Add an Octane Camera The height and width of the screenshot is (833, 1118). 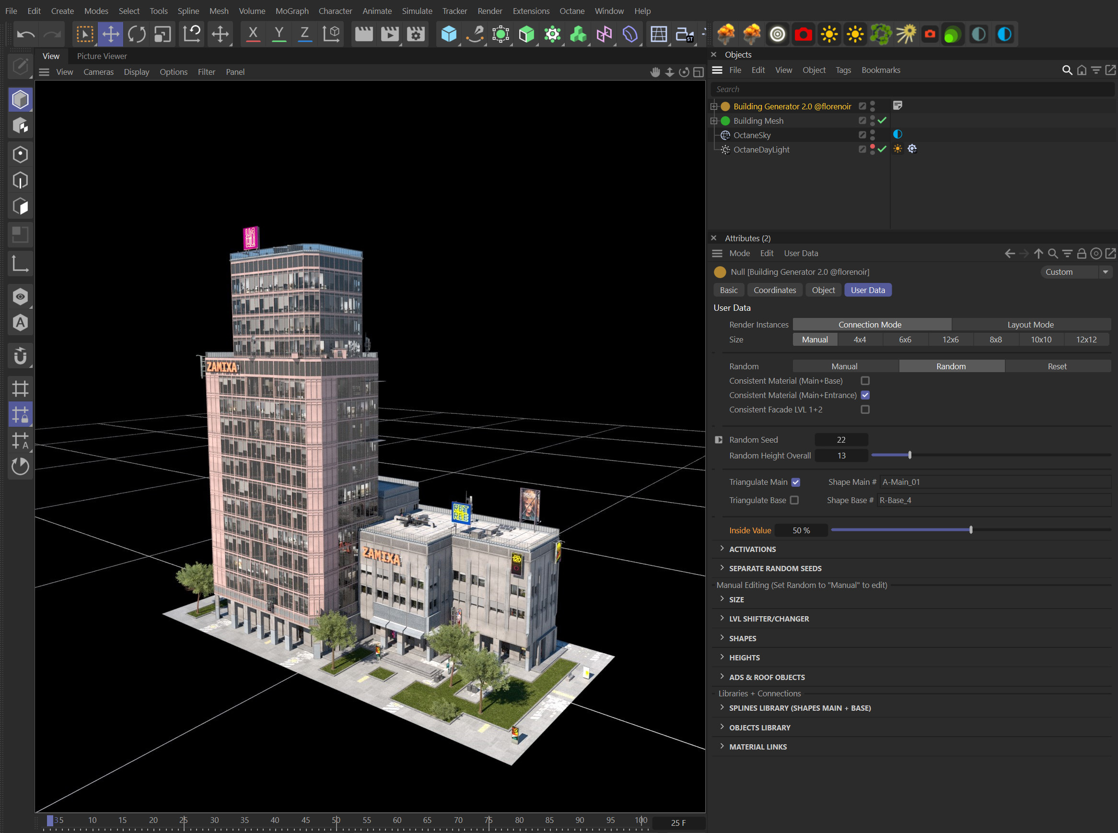pos(803,34)
